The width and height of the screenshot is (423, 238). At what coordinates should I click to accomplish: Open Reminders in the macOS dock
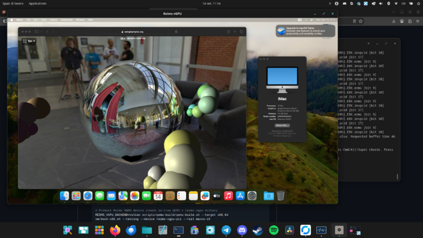(x=181, y=196)
